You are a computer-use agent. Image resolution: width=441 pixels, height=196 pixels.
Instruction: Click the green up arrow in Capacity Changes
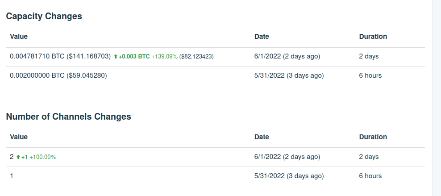coord(115,57)
